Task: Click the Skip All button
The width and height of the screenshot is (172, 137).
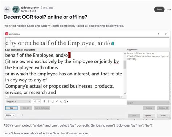Action: [26, 108]
